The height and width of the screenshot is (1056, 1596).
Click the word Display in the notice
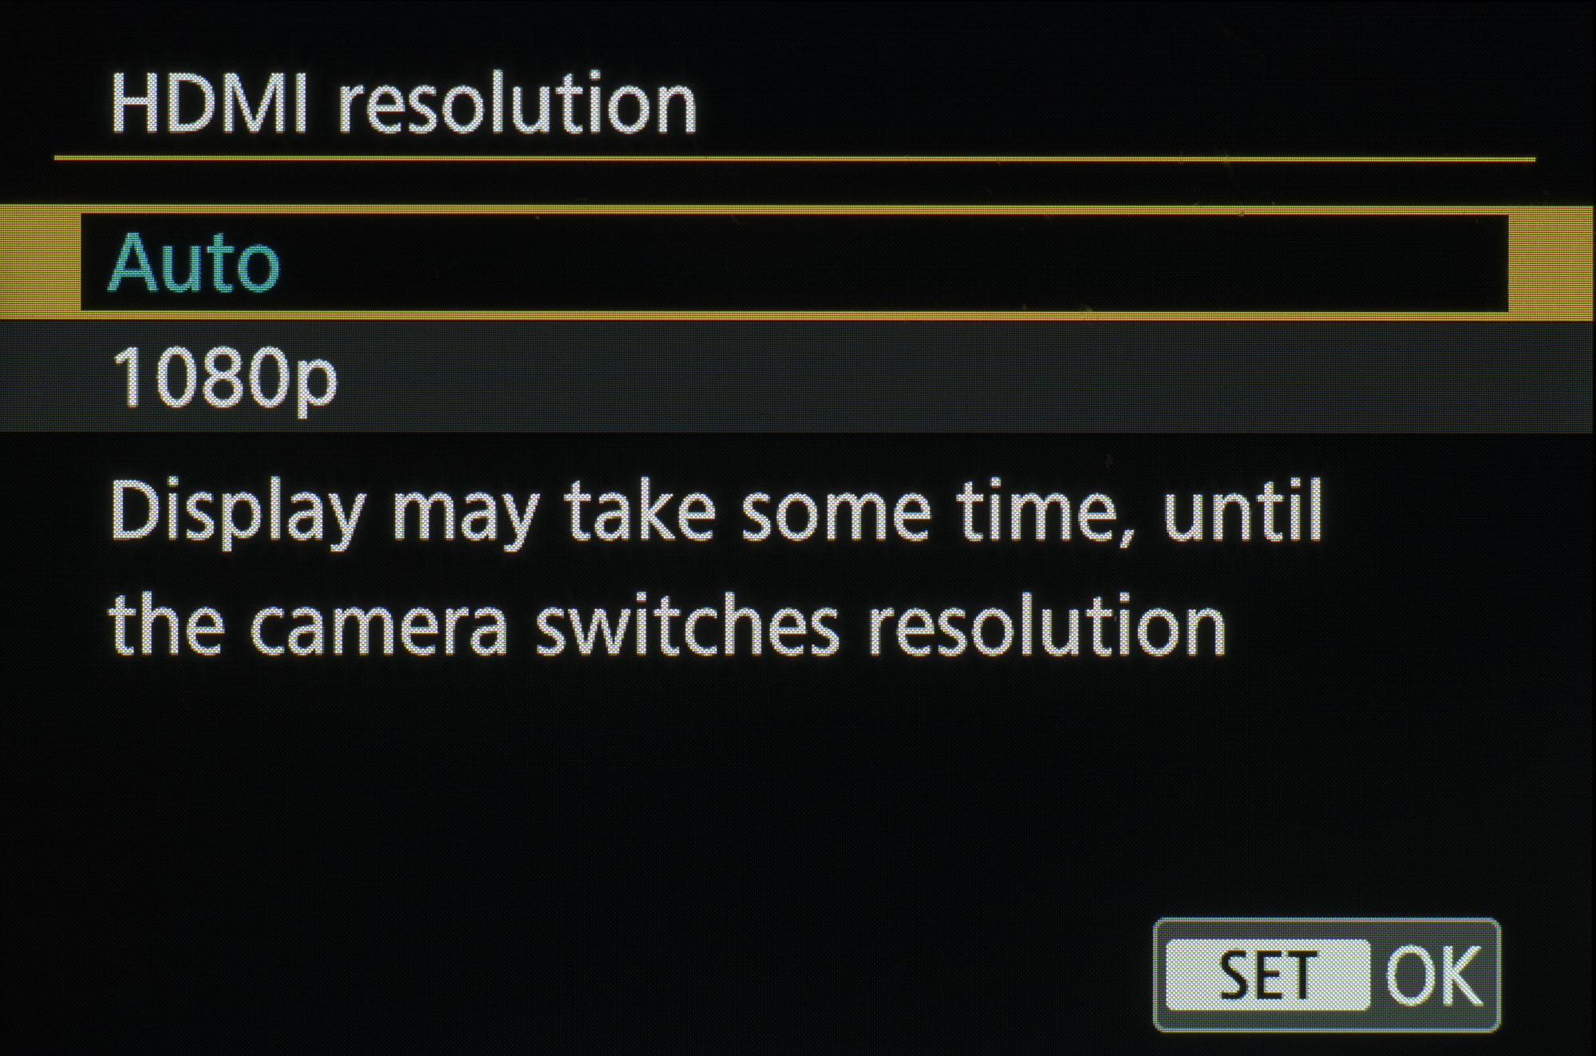click(x=238, y=514)
